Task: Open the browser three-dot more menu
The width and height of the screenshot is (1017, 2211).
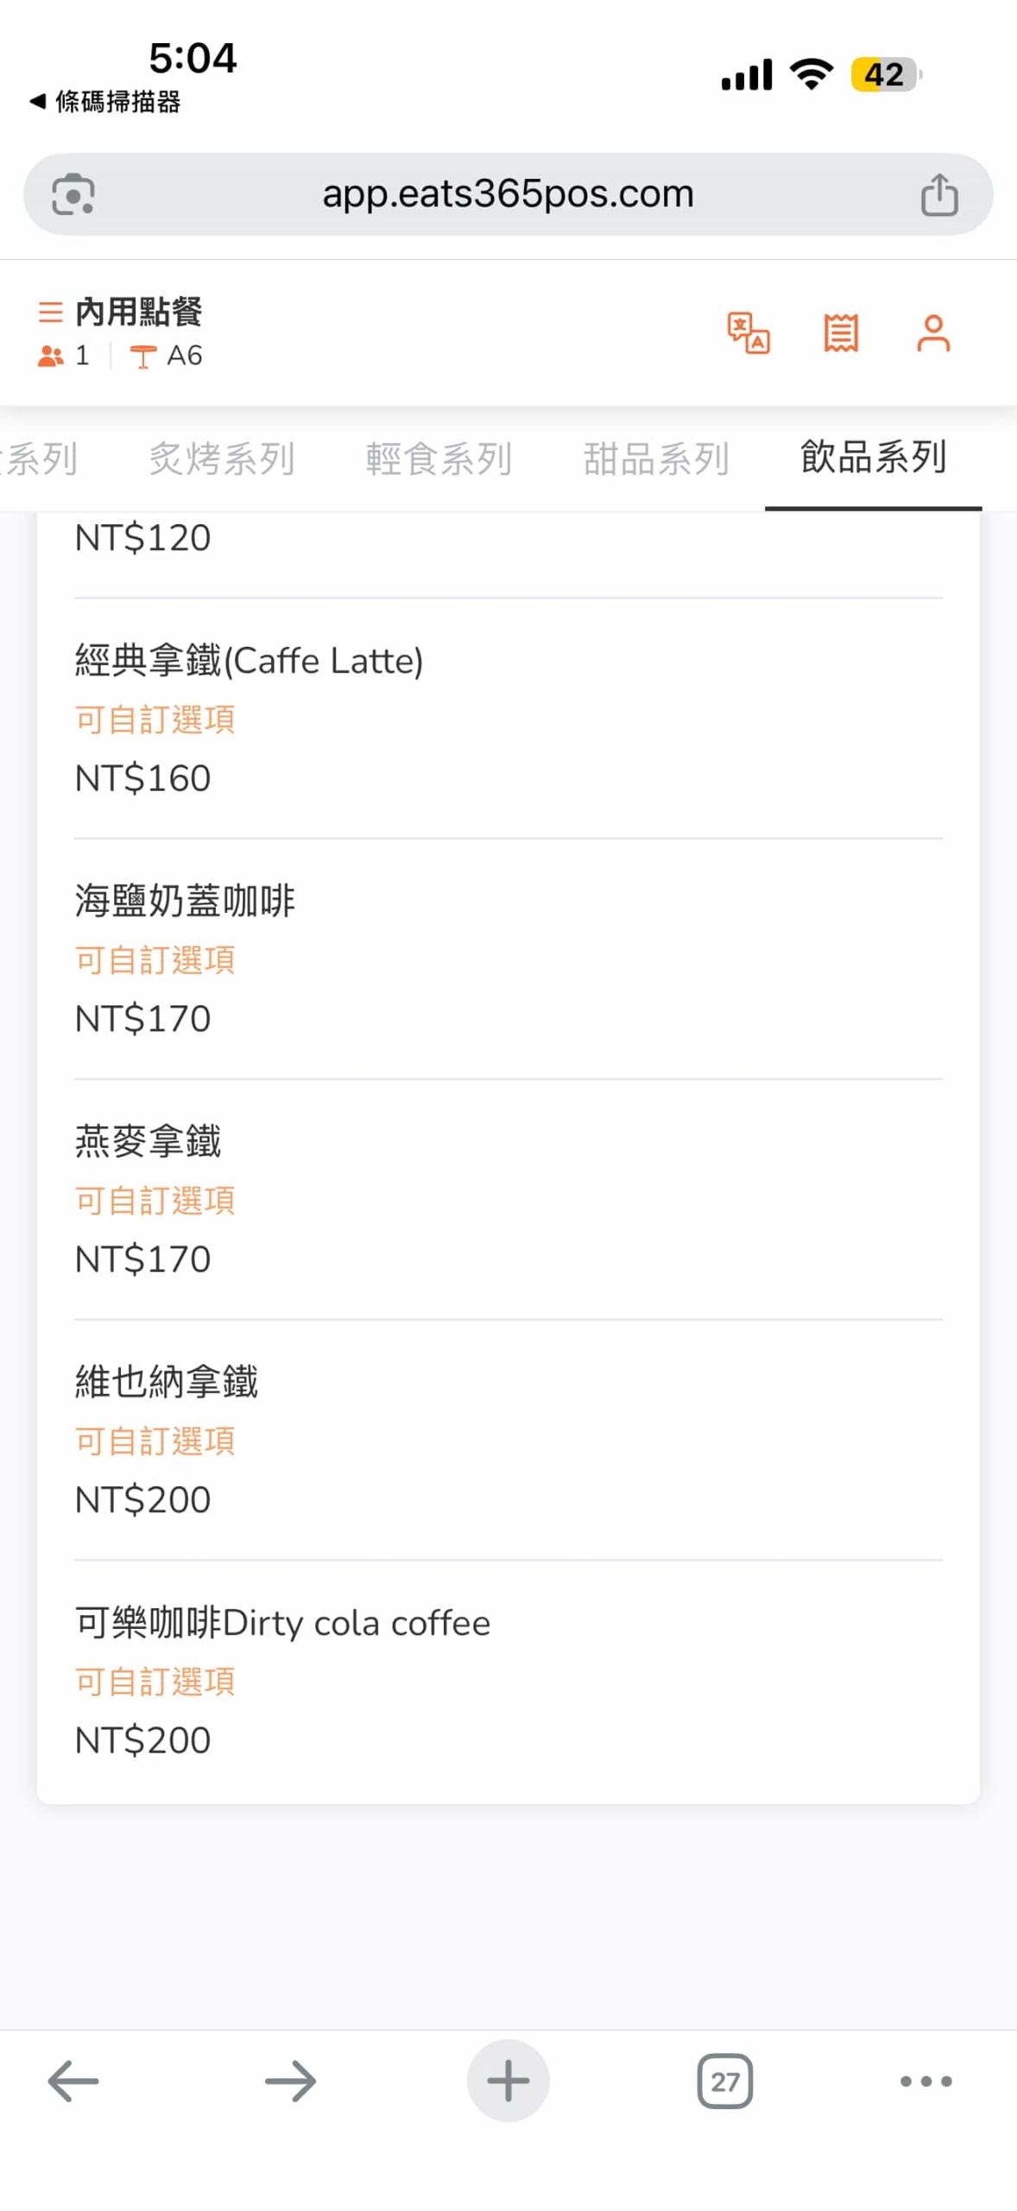Action: (925, 2081)
